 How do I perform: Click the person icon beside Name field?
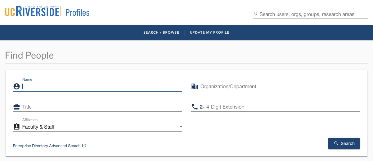pos(17,87)
